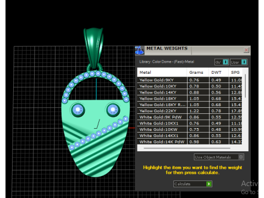This screenshot has height=198, width=264.
Task: Select the White Gold:14KX1 row
Action: [190, 136]
